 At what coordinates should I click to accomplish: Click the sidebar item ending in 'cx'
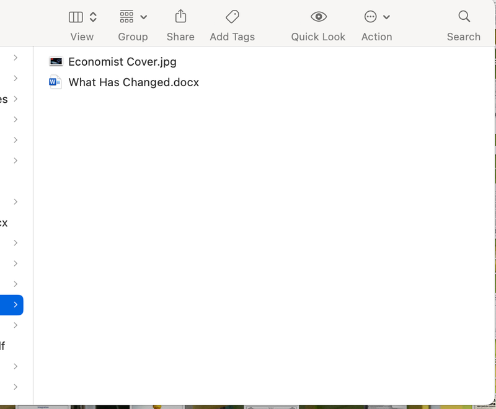click(x=4, y=222)
